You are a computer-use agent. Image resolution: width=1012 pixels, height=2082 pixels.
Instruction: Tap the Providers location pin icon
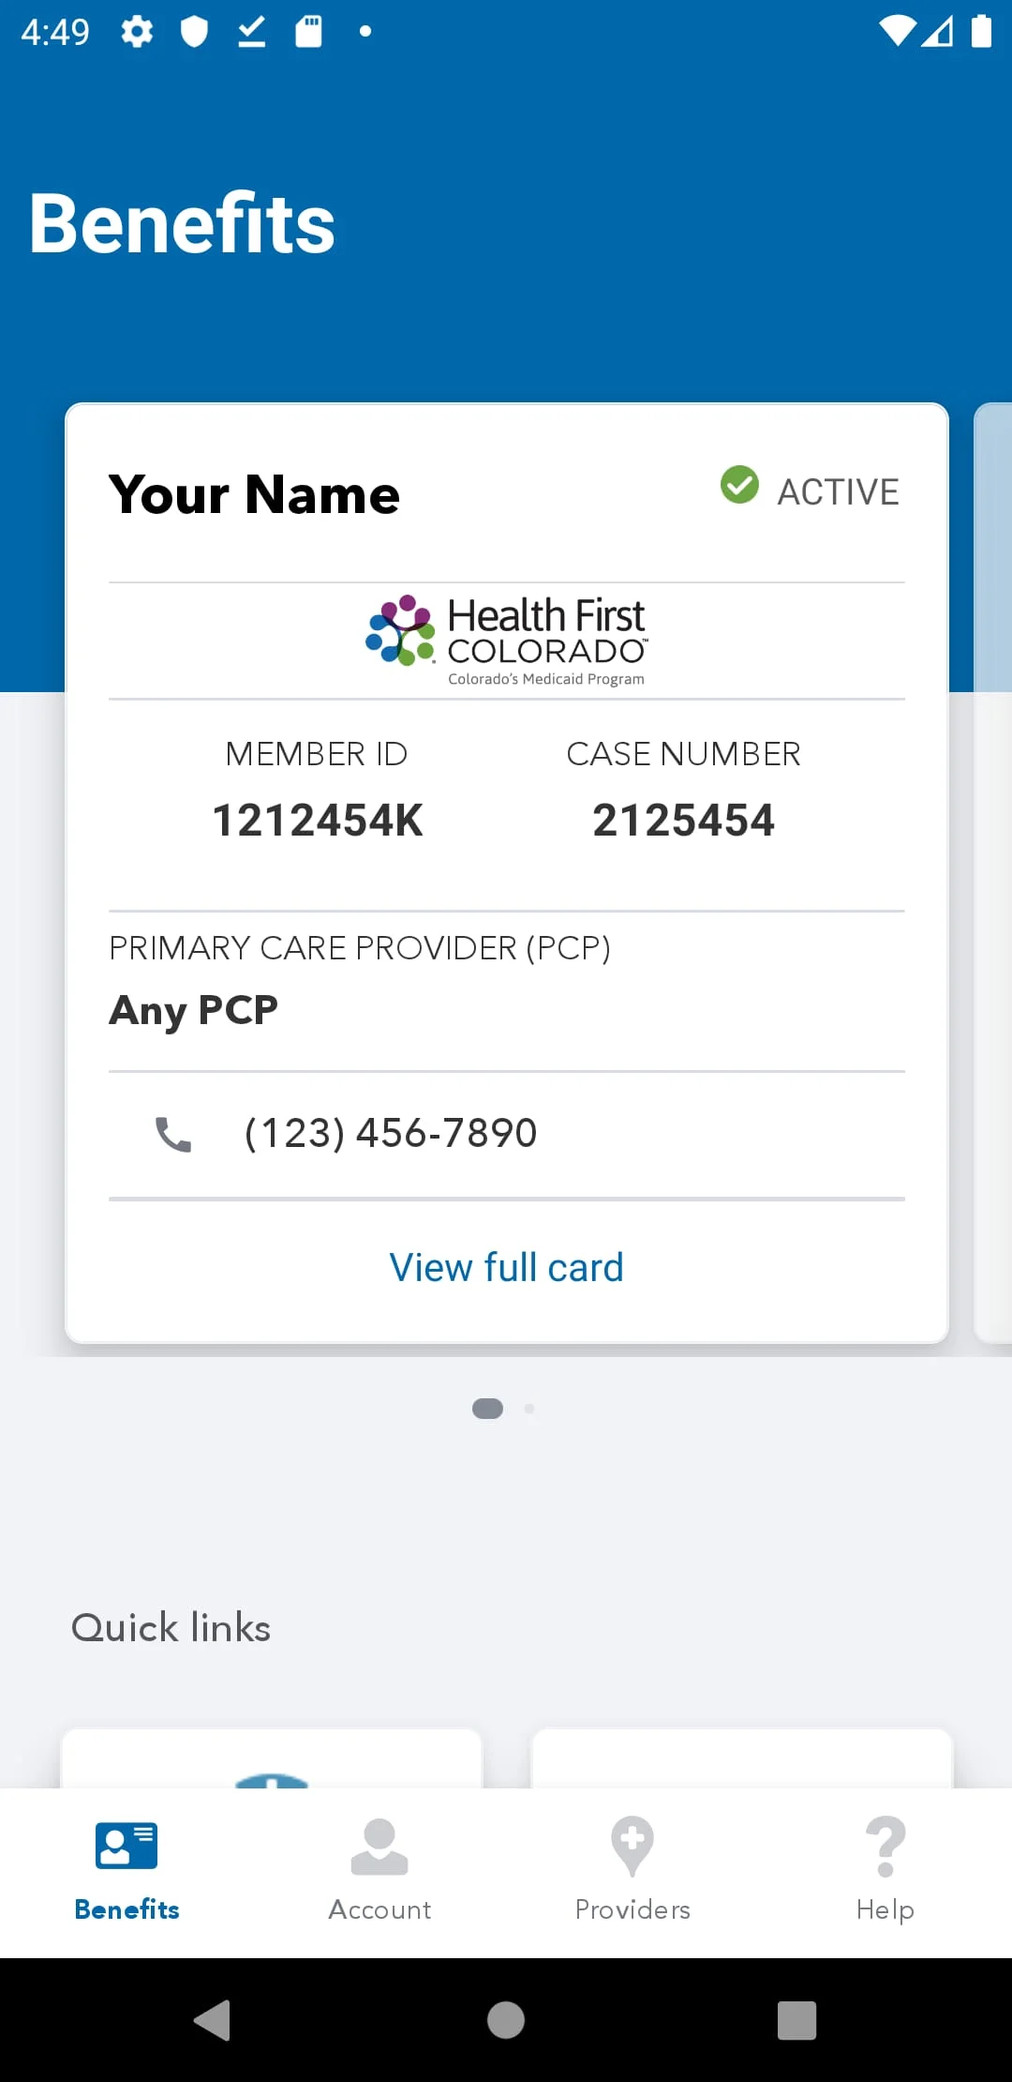[x=632, y=1843]
